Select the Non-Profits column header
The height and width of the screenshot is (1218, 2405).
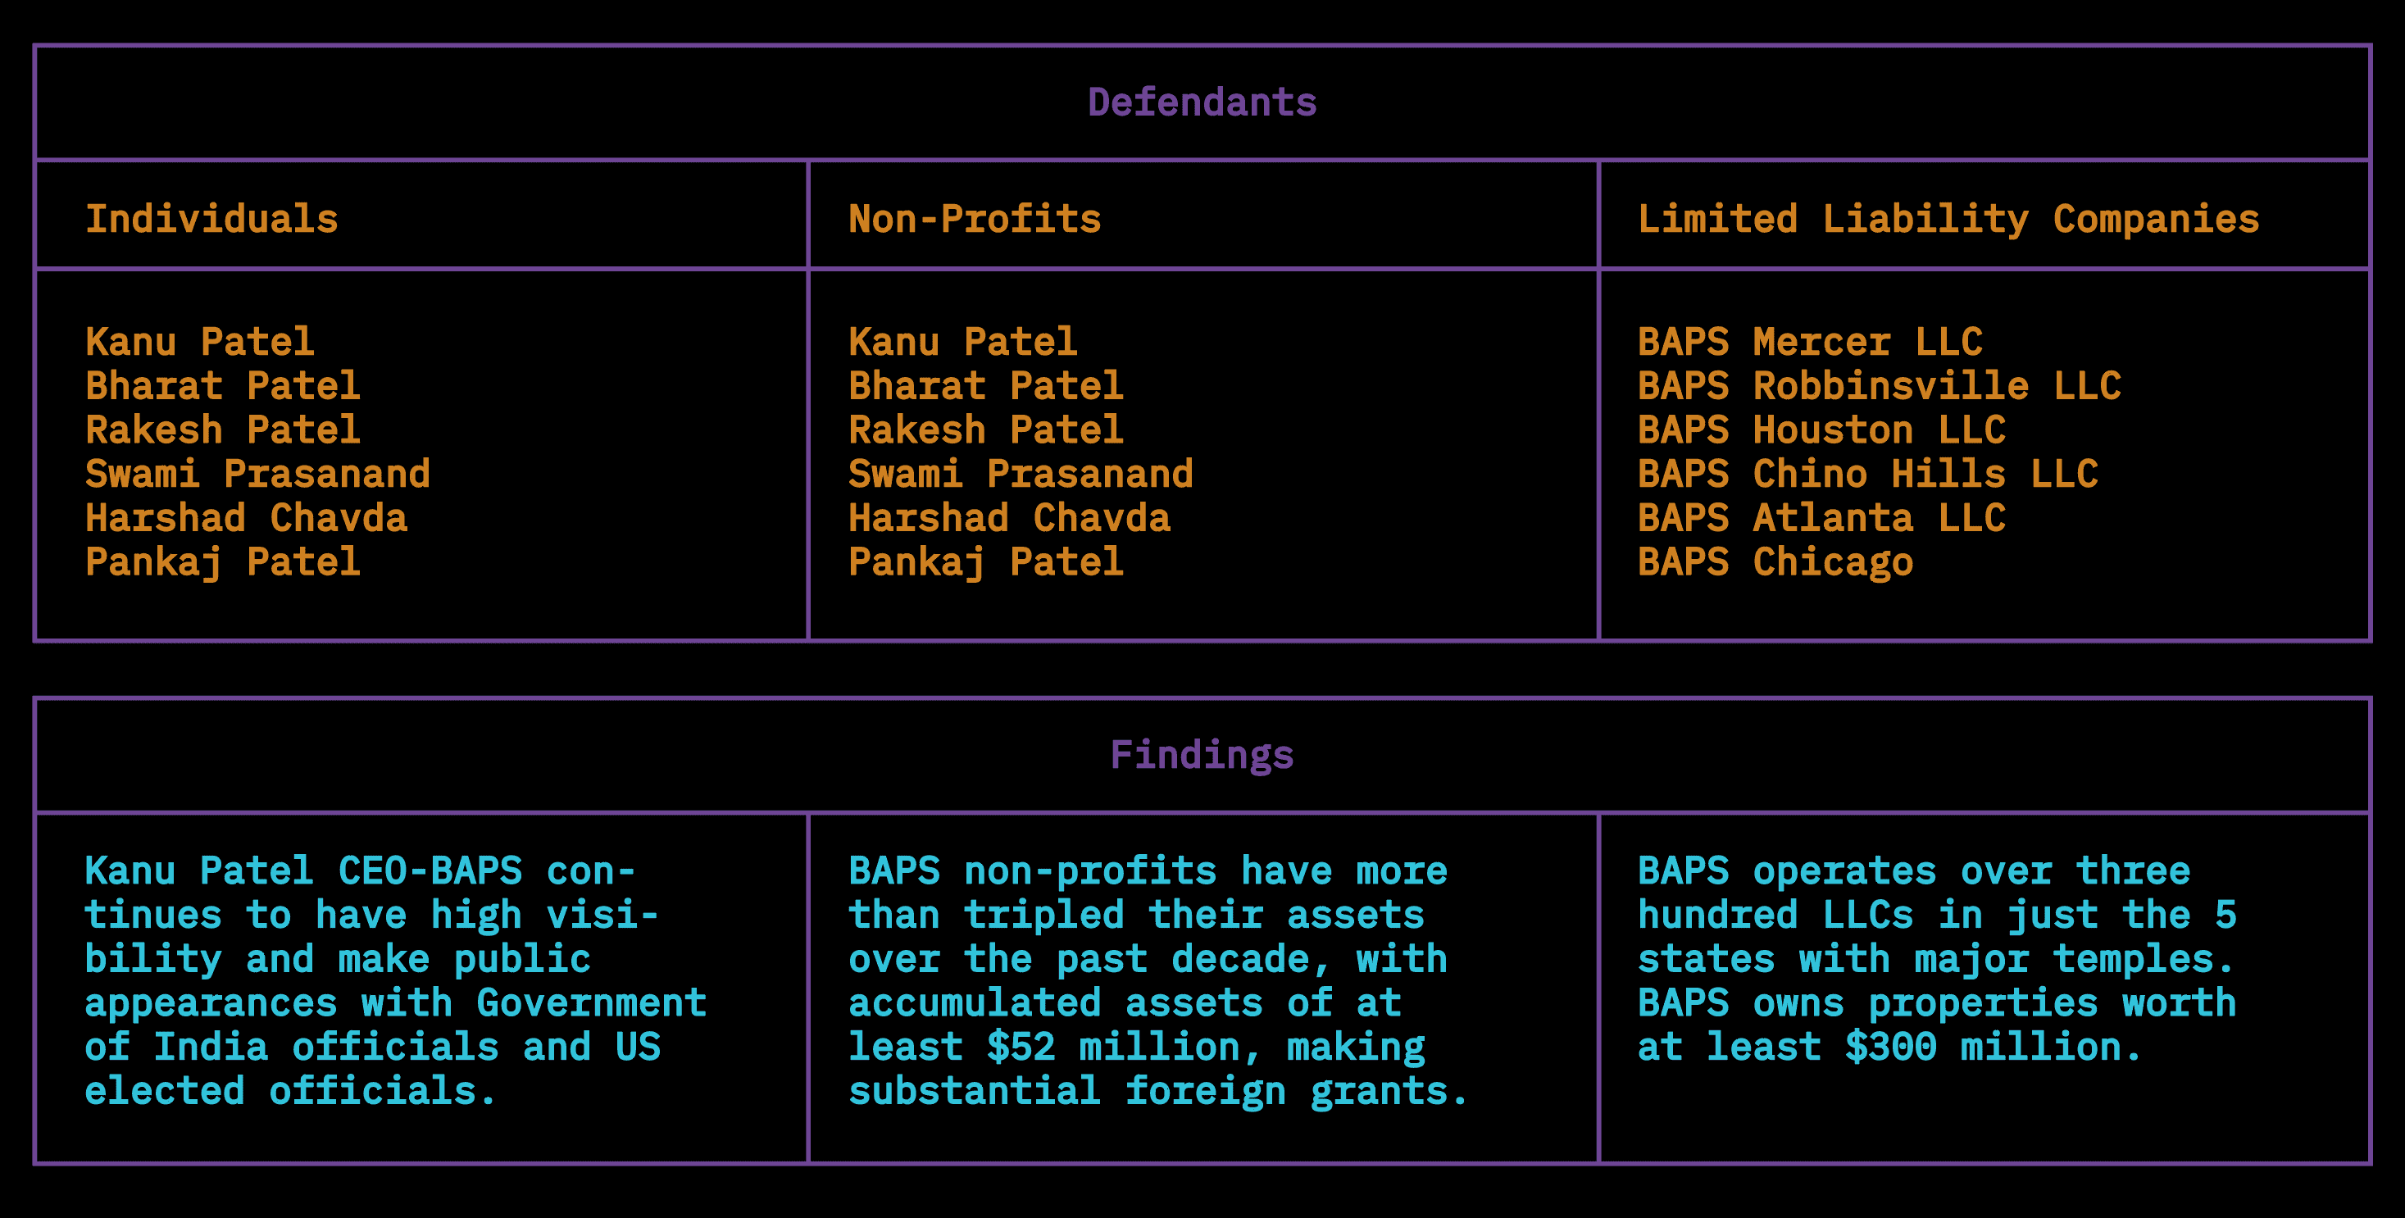pos(975,220)
